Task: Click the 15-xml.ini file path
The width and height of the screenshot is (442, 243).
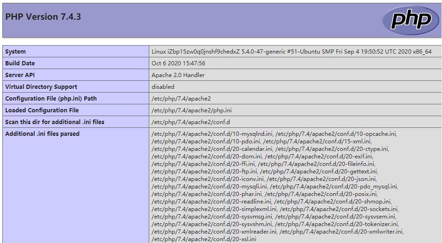Action: (x=317, y=141)
